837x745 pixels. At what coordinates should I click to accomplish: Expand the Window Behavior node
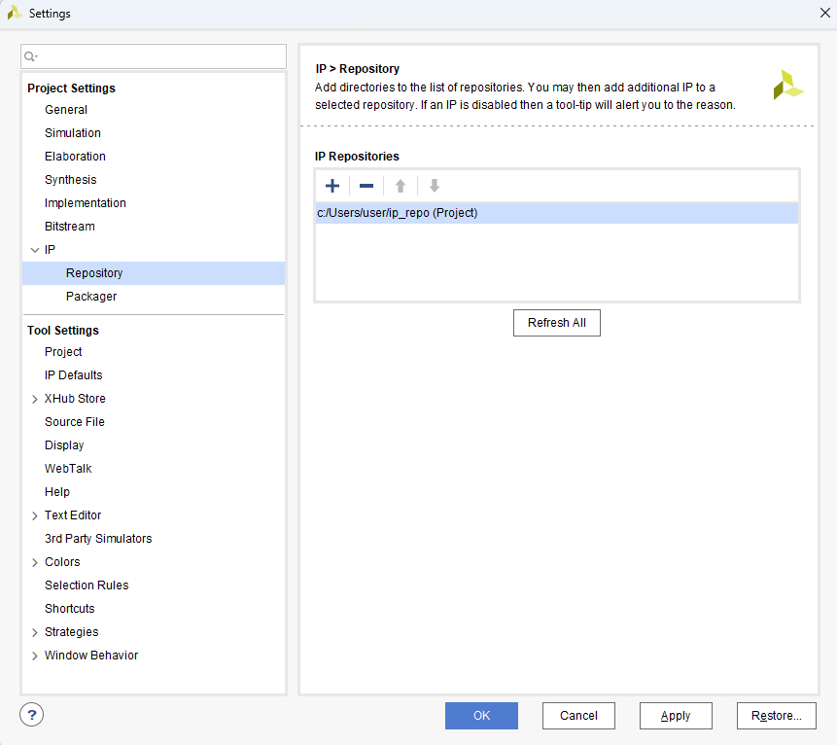[35, 656]
